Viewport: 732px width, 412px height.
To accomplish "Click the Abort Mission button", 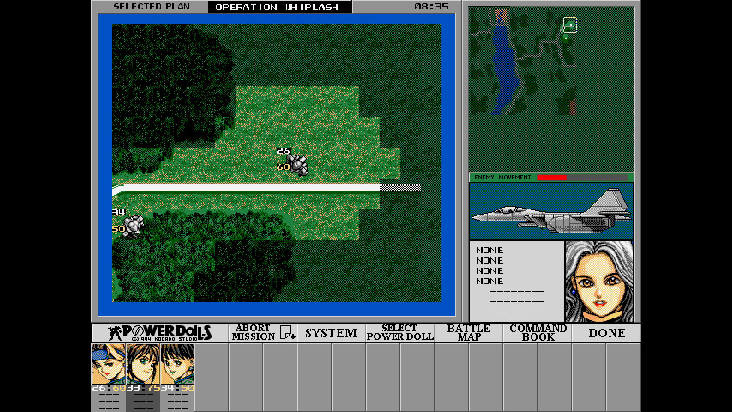I will [x=262, y=333].
